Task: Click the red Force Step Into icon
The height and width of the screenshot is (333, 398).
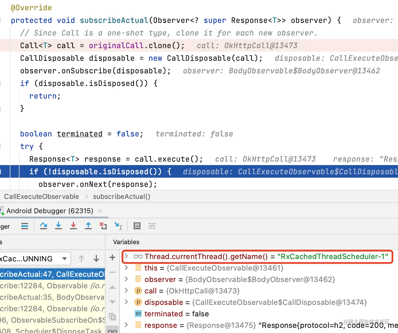Action: pyautogui.click(x=73, y=226)
